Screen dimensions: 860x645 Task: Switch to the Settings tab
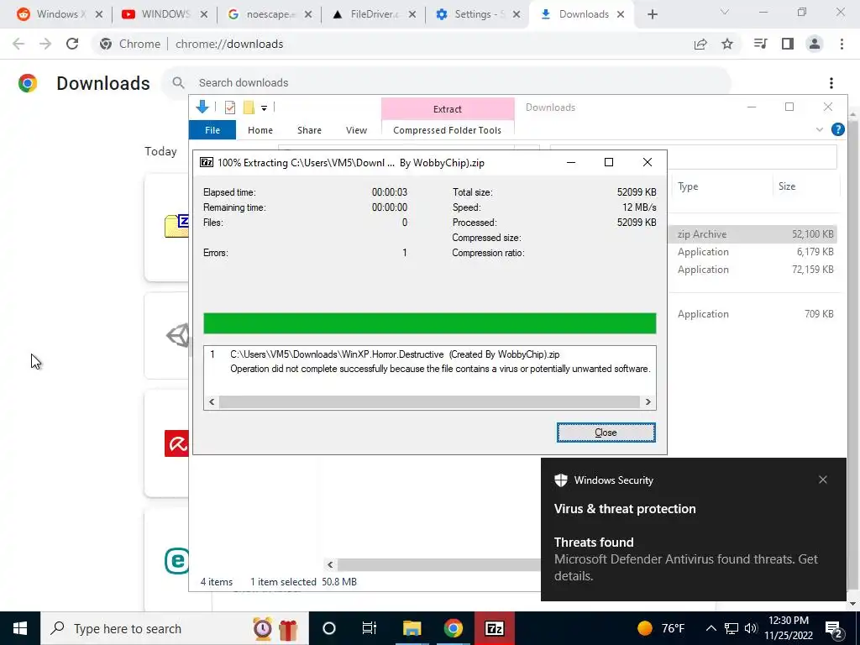pos(478,14)
